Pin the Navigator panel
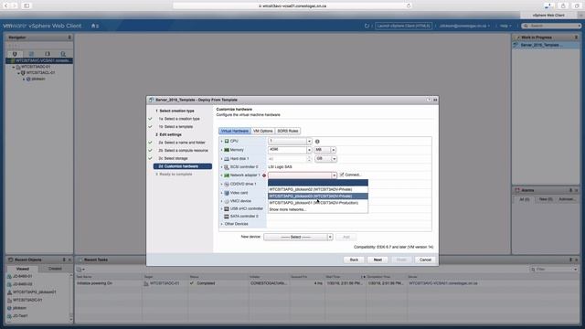This screenshot has height=329, width=585. click(x=69, y=37)
